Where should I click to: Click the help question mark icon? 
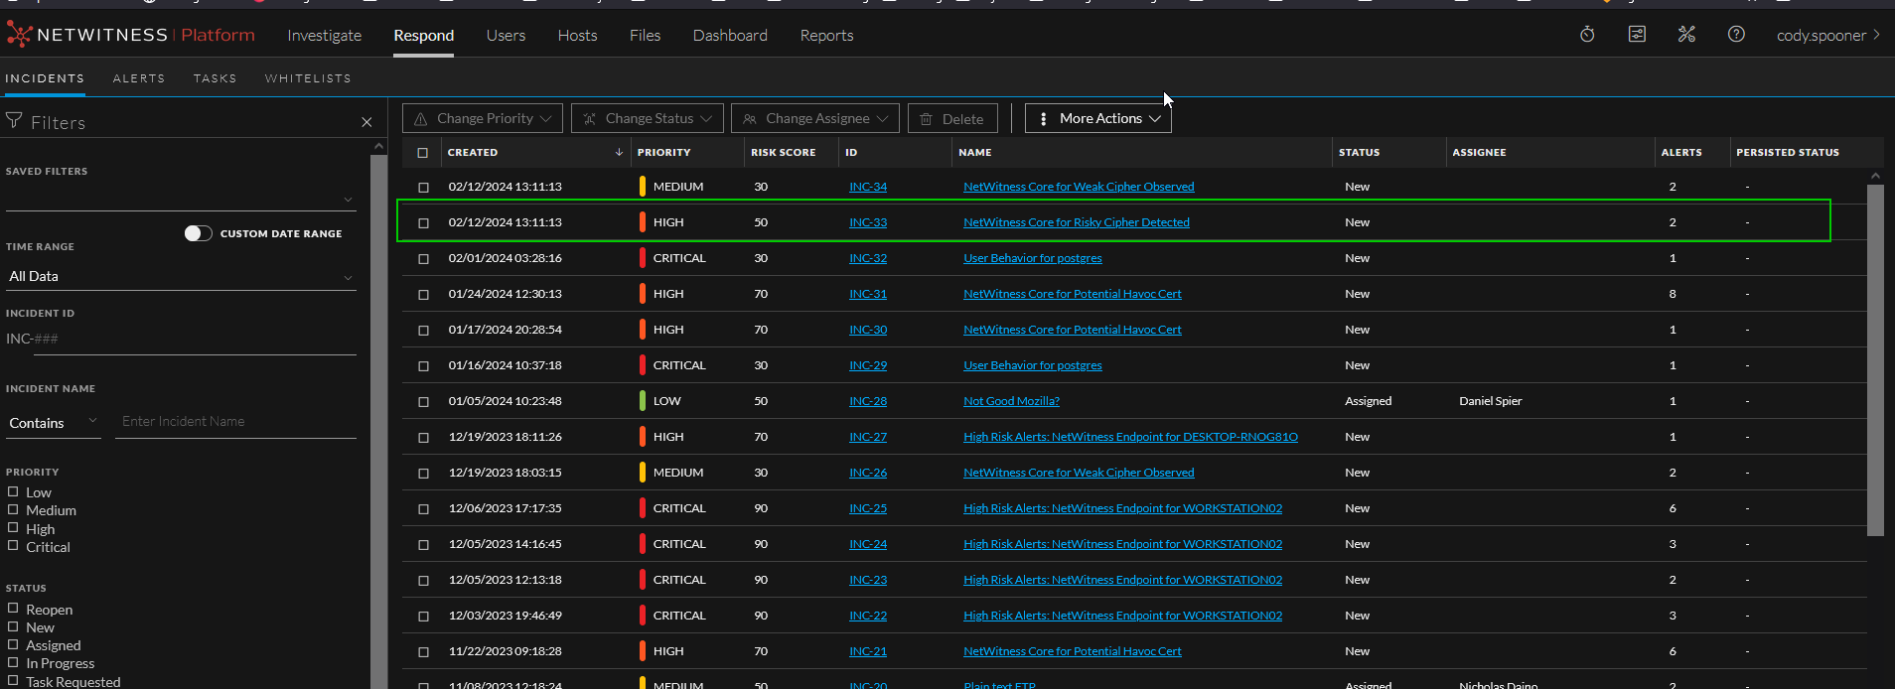(x=1736, y=35)
